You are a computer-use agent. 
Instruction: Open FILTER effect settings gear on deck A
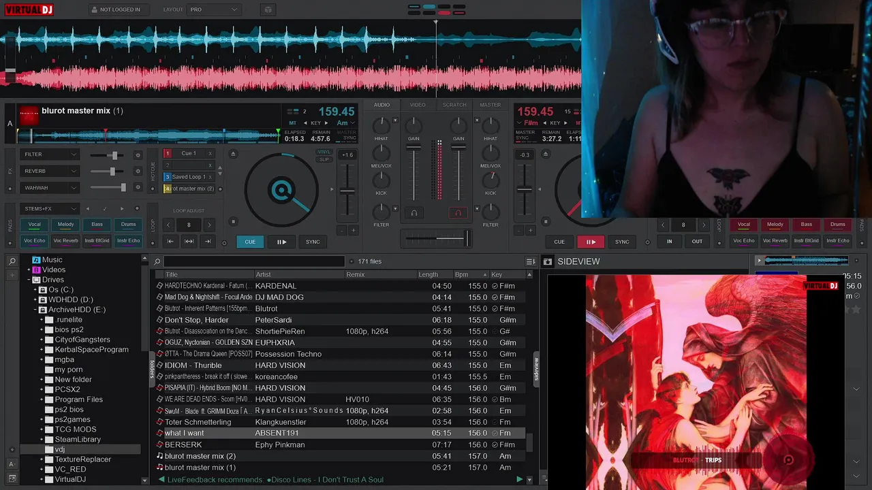138,155
